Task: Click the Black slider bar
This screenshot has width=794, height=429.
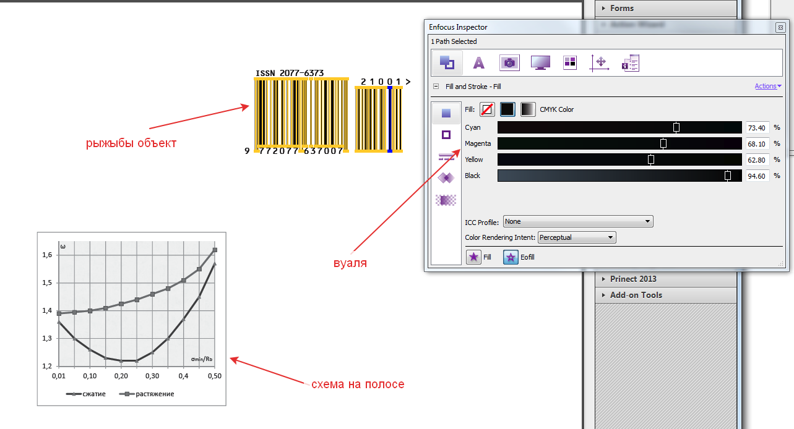Action: click(x=619, y=176)
